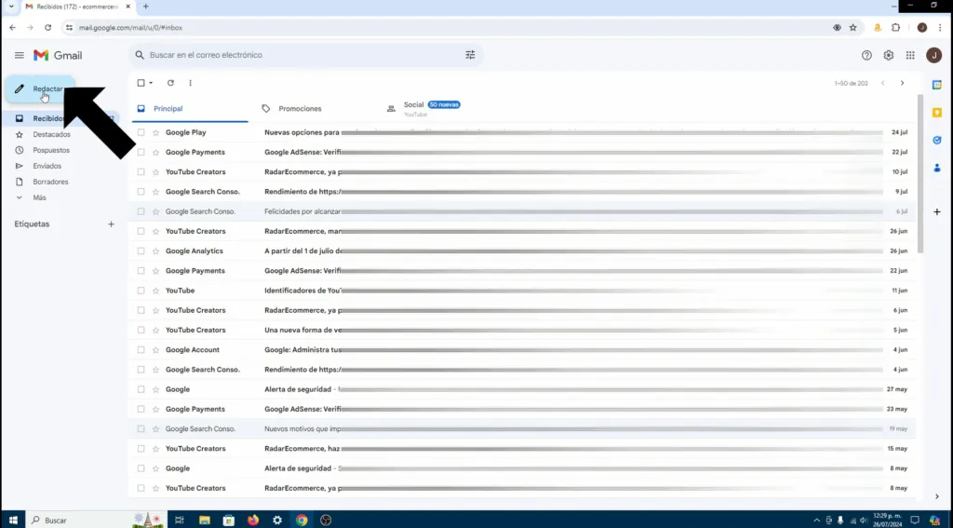Open the main menu hamburger icon
This screenshot has height=528, width=953.
(x=20, y=55)
